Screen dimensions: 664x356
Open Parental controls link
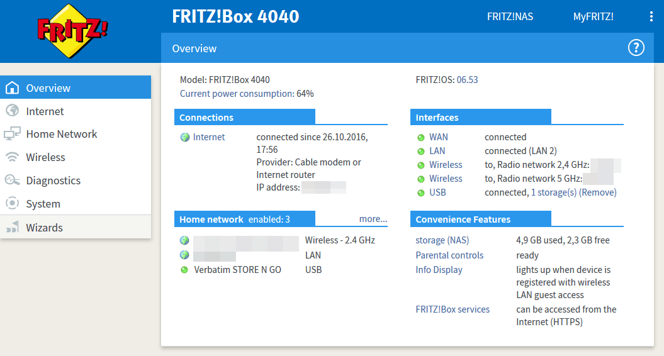[x=449, y=255]
